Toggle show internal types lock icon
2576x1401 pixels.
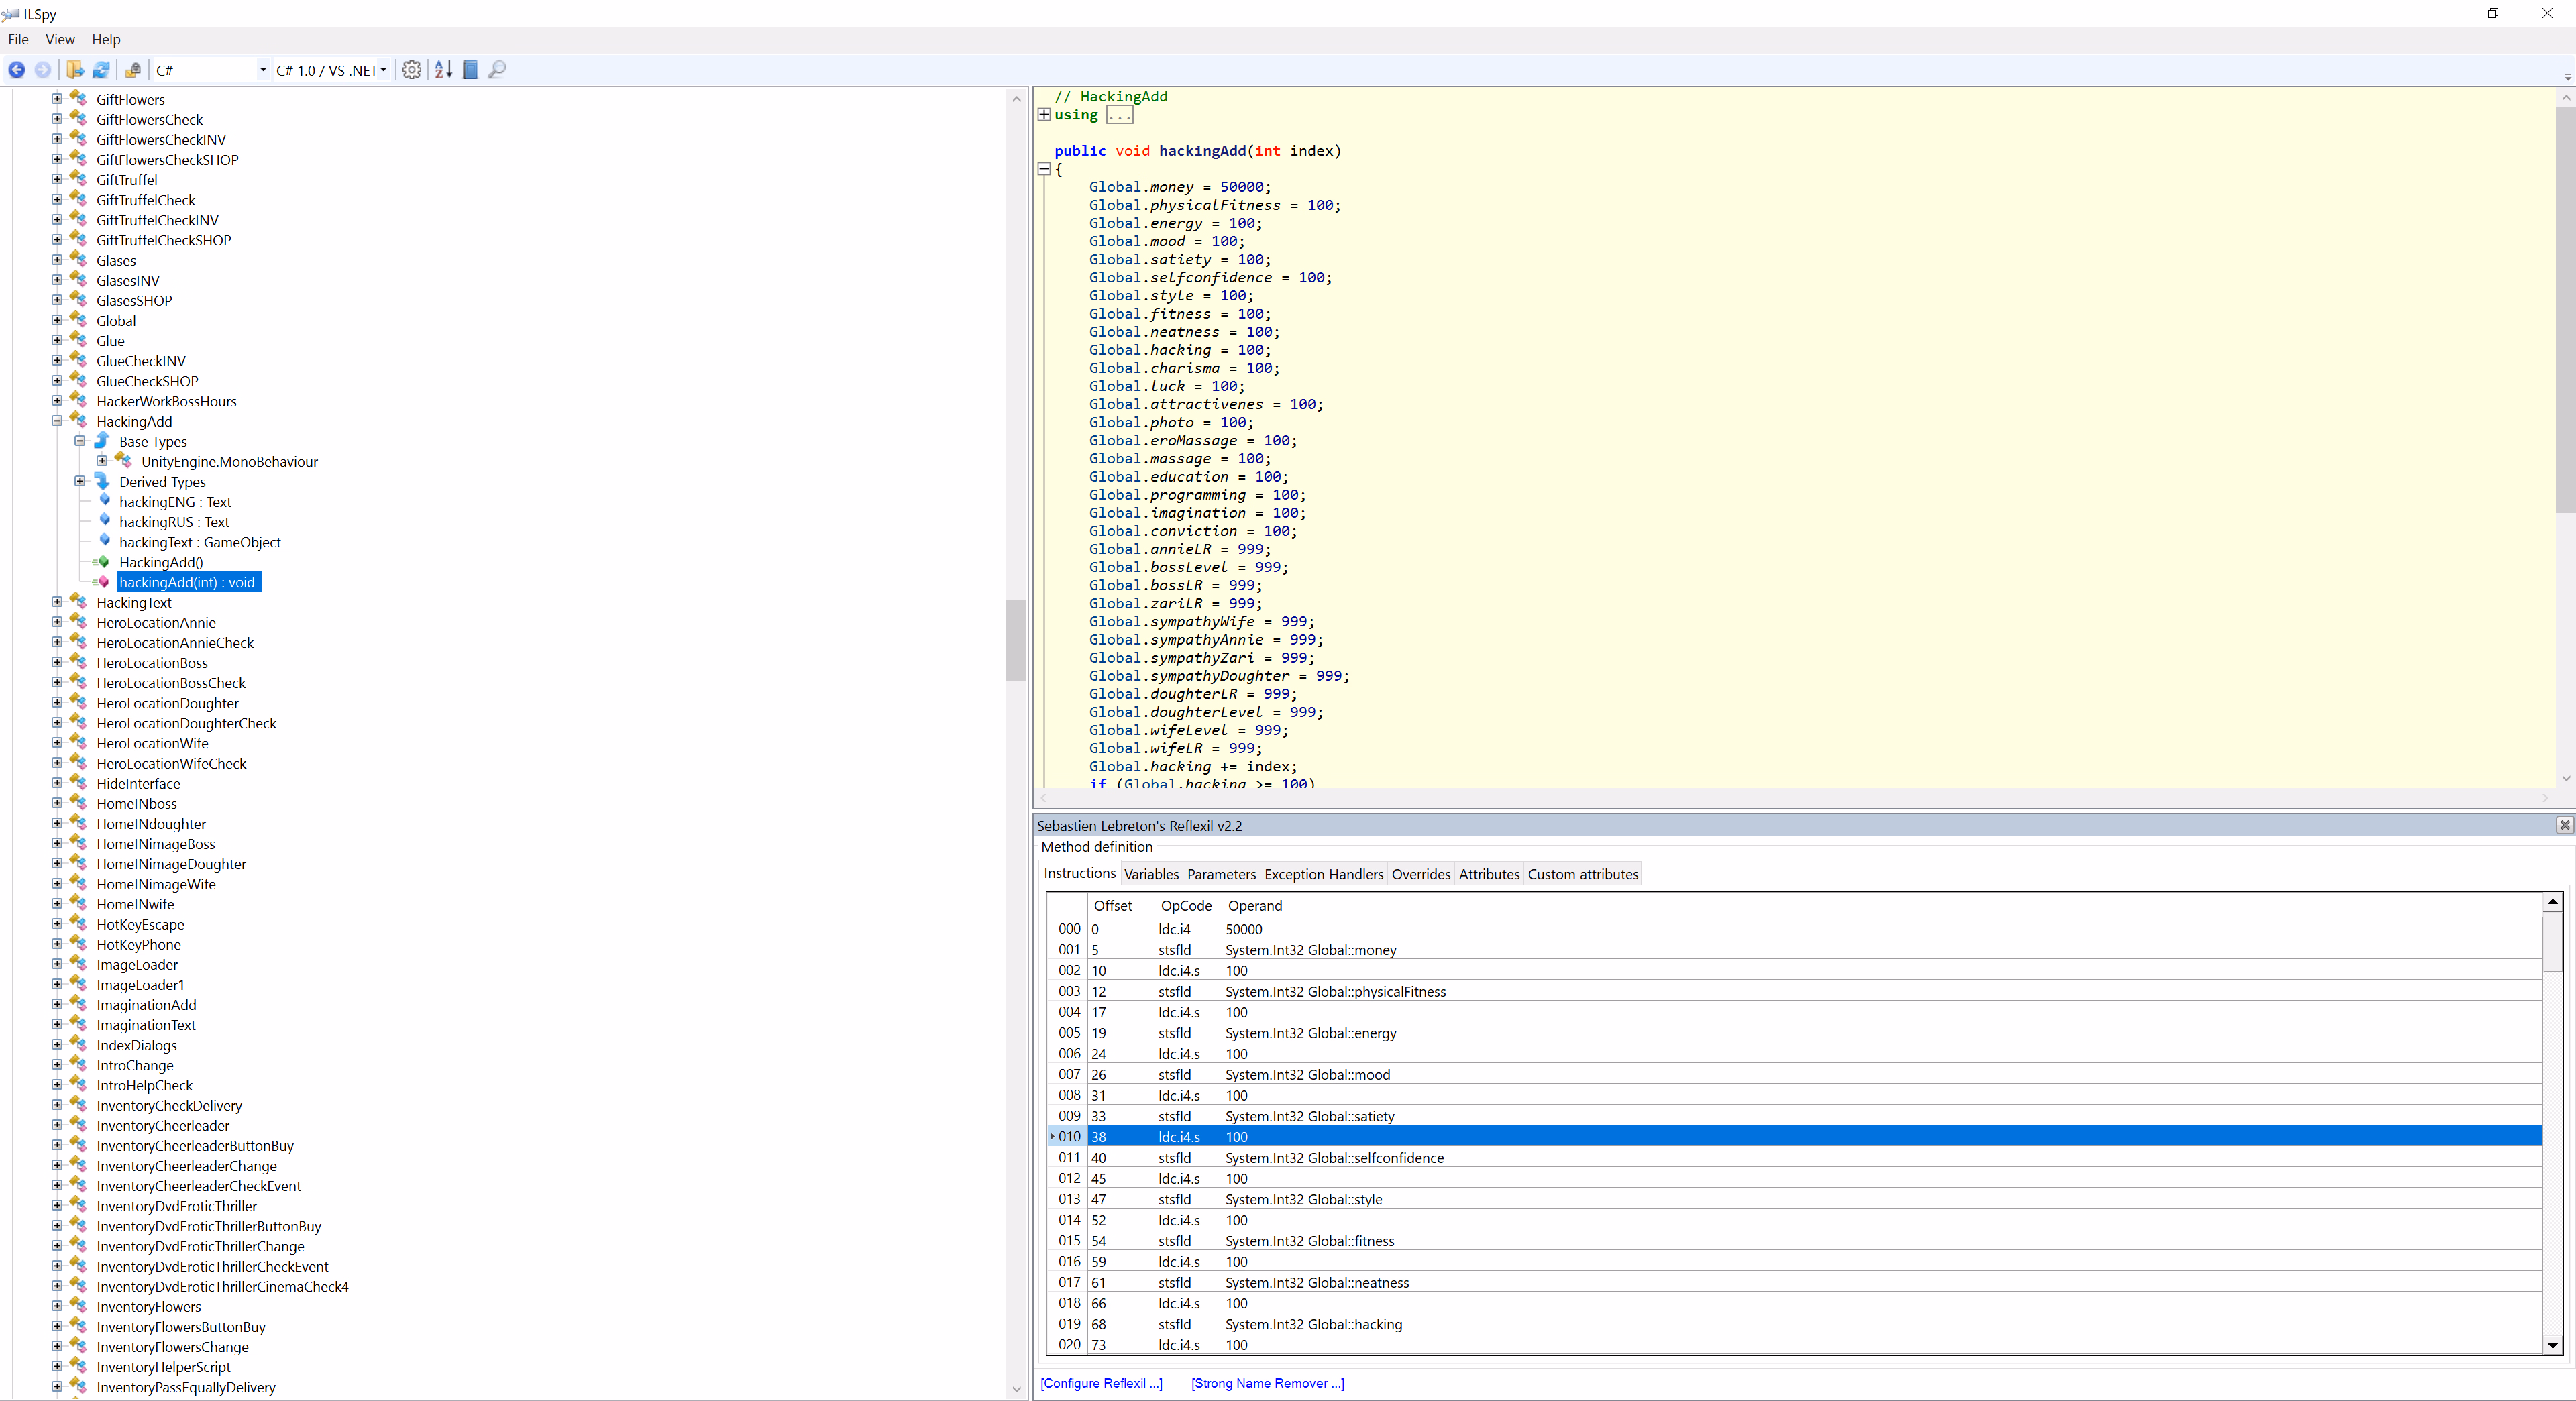133,70
